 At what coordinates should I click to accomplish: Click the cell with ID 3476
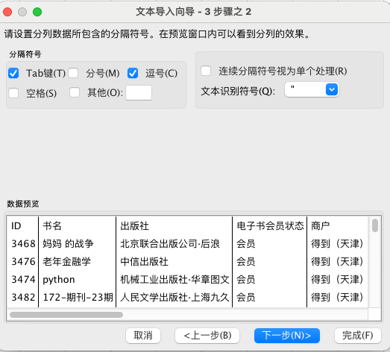(x=23, y=262)
